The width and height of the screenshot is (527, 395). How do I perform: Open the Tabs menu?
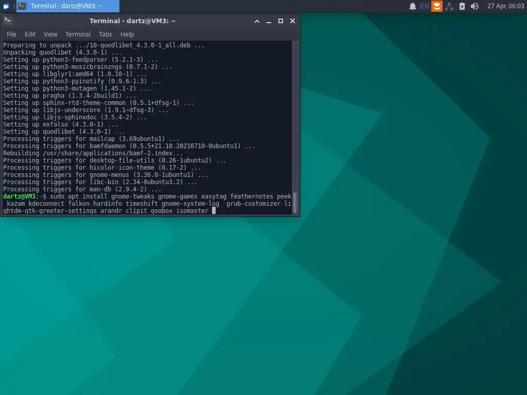[x=105, y=34]
